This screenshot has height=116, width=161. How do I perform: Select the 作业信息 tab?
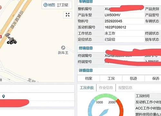click(106, 88)
